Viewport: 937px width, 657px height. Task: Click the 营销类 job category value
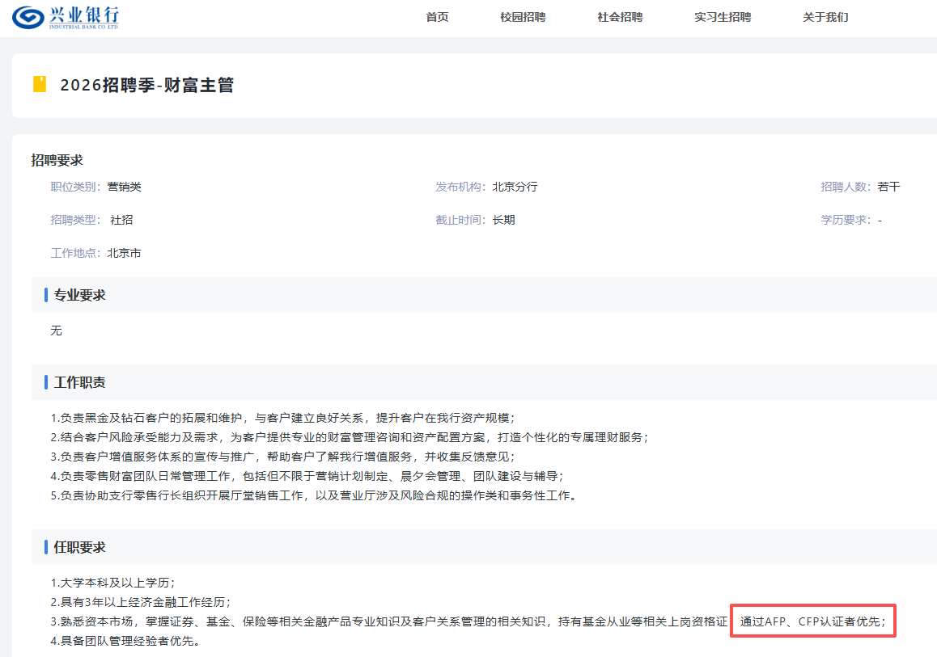[124, 187]
